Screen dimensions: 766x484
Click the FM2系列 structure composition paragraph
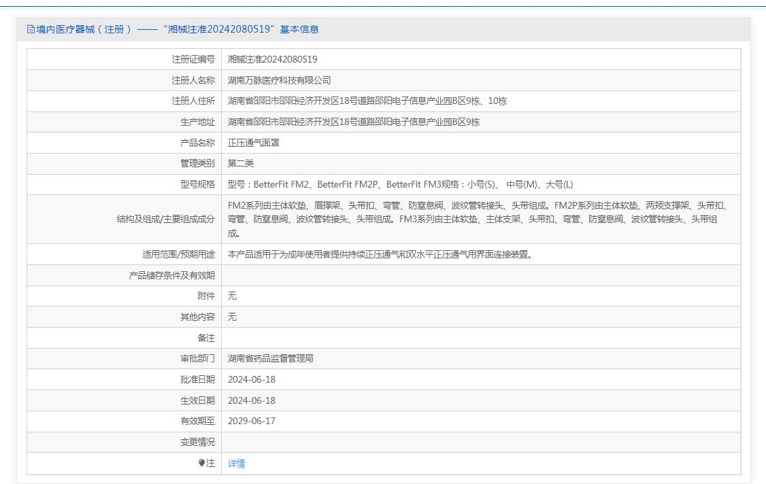476,219
